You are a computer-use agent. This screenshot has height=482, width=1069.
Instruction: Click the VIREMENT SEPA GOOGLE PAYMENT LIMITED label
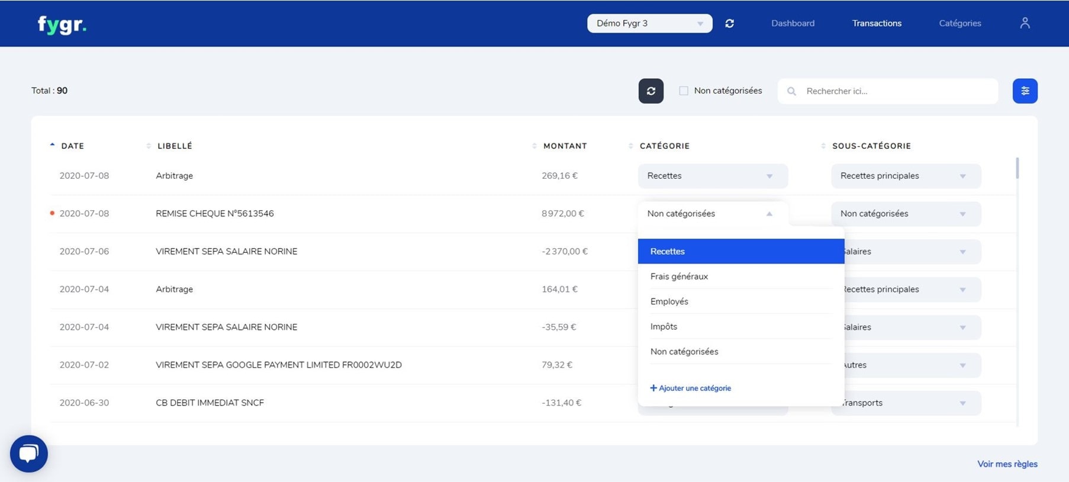point(278,365)
